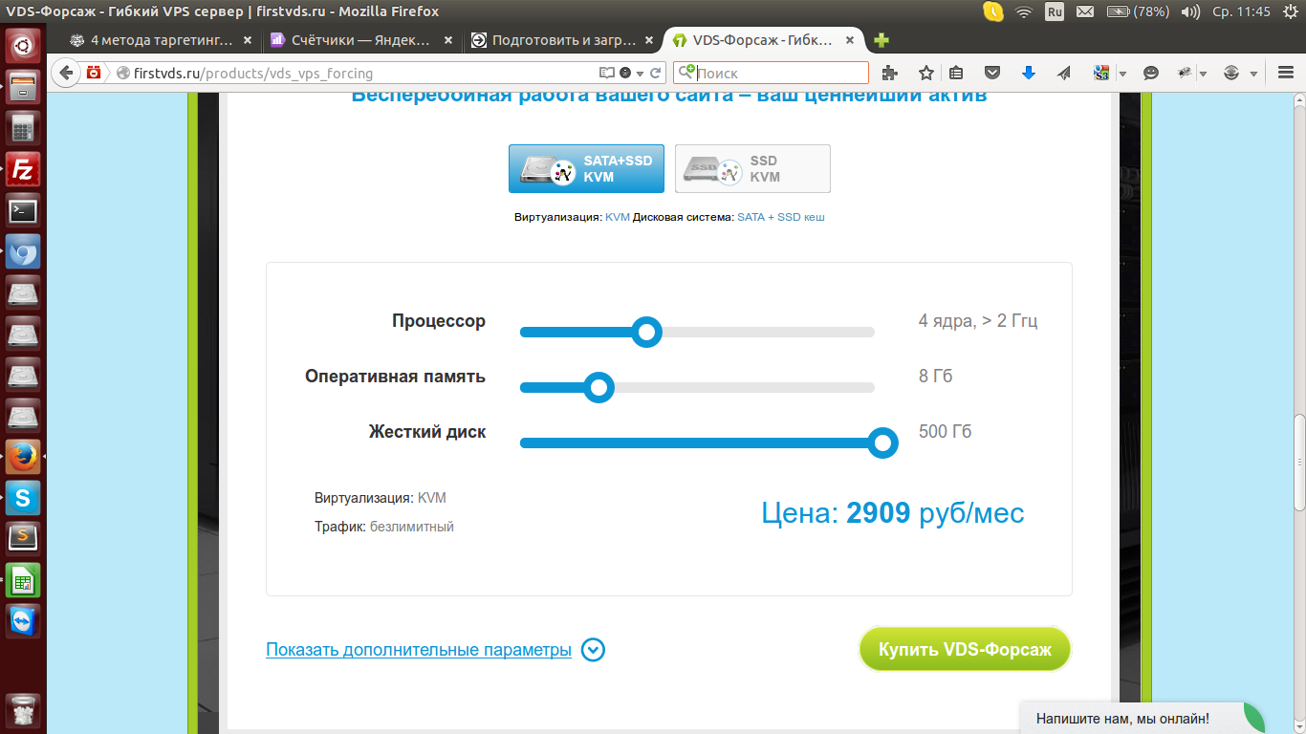This screenshot has width=1306, height=734.
Task: Click 'Купить VDS-Форсаж' button
Action: [965, 650]
